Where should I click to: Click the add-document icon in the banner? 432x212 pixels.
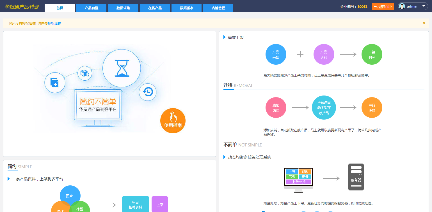click(x=55, y=83)
